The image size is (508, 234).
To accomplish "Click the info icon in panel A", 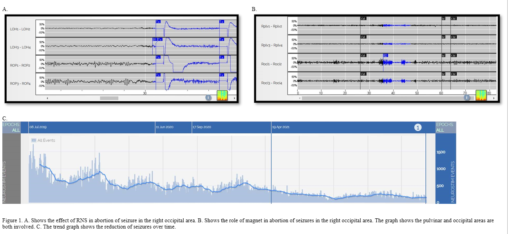I will pyautogui.click(x=208, y=98).
